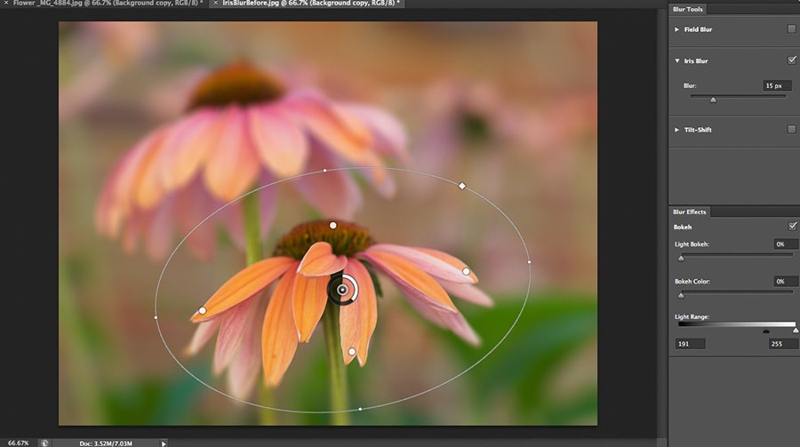Expand the Field Blur section

point(677,29)
